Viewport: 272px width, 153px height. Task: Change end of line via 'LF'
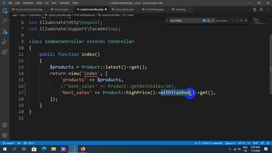(249, 143)
